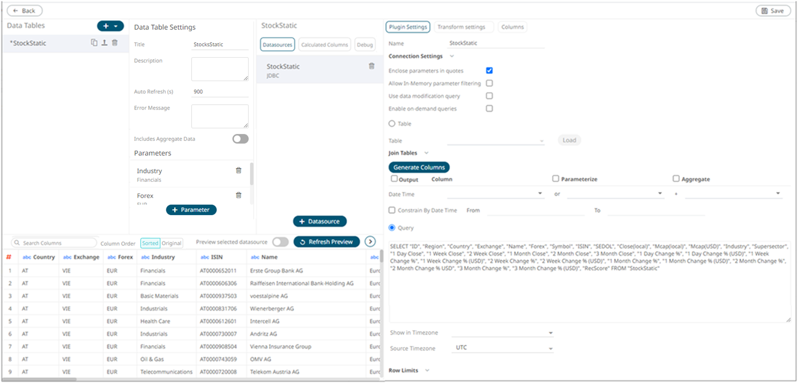
Task: Uncheck Enclose parameters in quotes
Action: pos(489,71)
